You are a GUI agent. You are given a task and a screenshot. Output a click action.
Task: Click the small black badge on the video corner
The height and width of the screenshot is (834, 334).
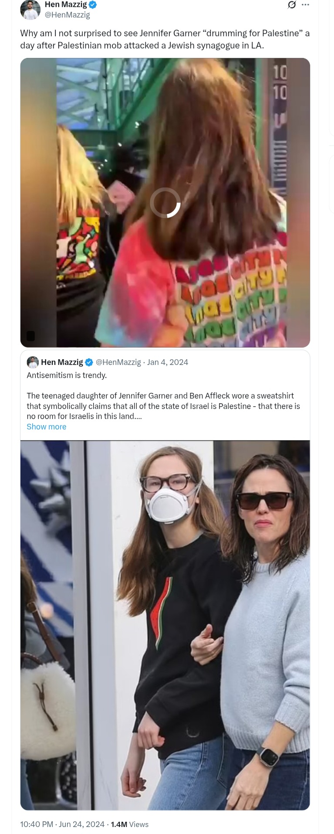click(x=30, y=336)
